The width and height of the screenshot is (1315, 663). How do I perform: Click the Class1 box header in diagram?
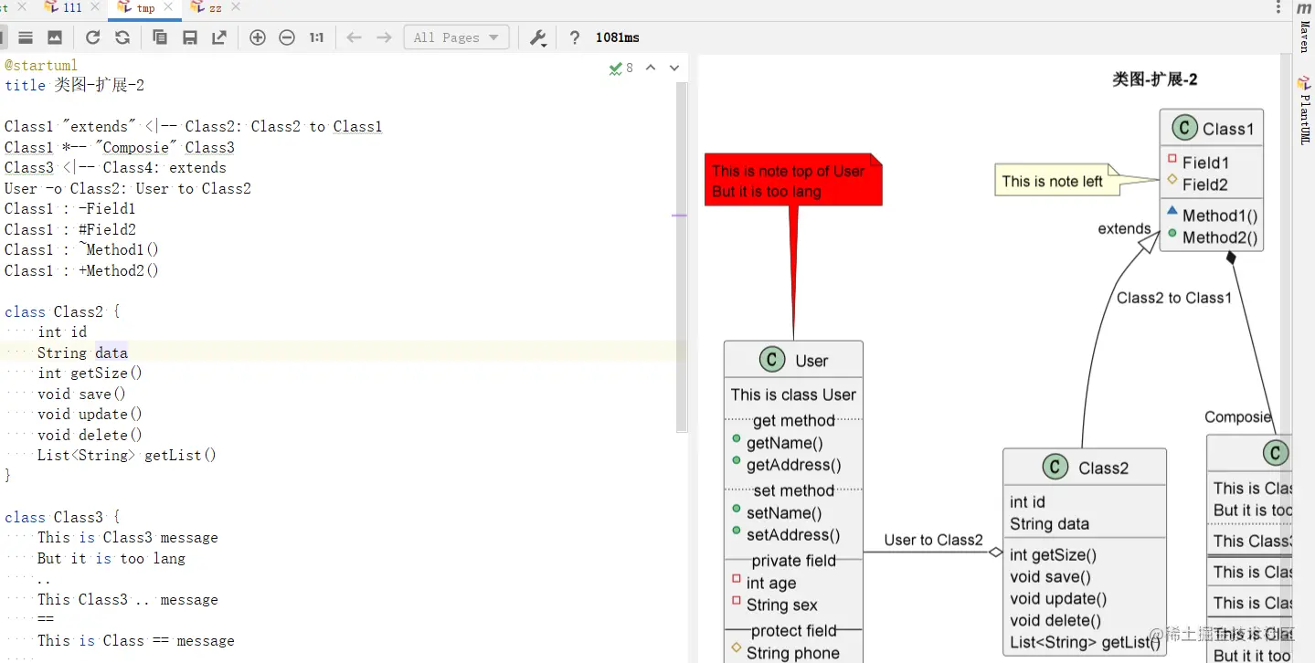point(1212,128)
